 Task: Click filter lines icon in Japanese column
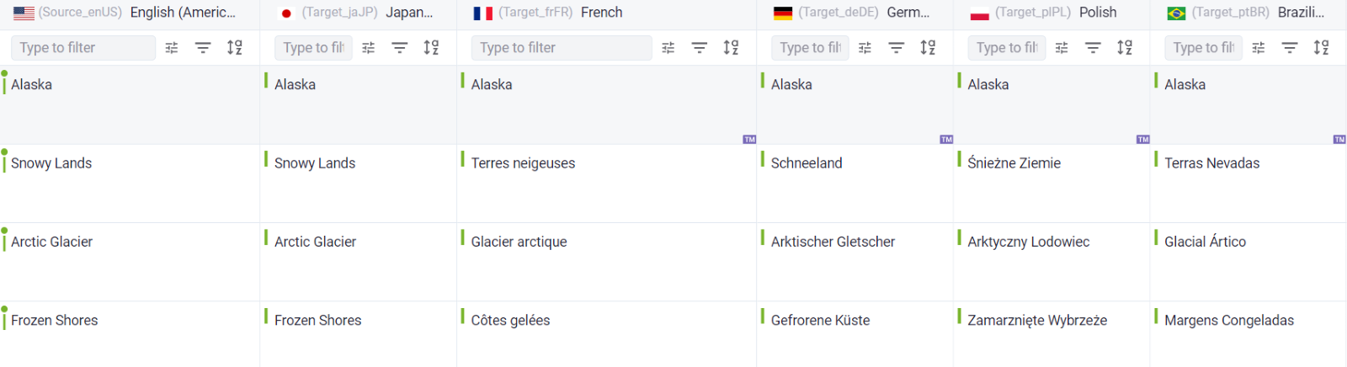click(400, 48)
